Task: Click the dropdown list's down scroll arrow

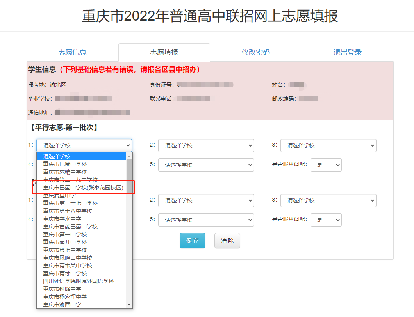Action: click(129, 305)
